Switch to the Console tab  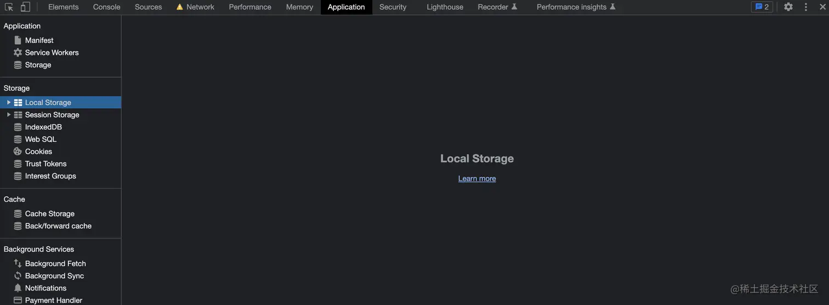click(x=106, y=7)
